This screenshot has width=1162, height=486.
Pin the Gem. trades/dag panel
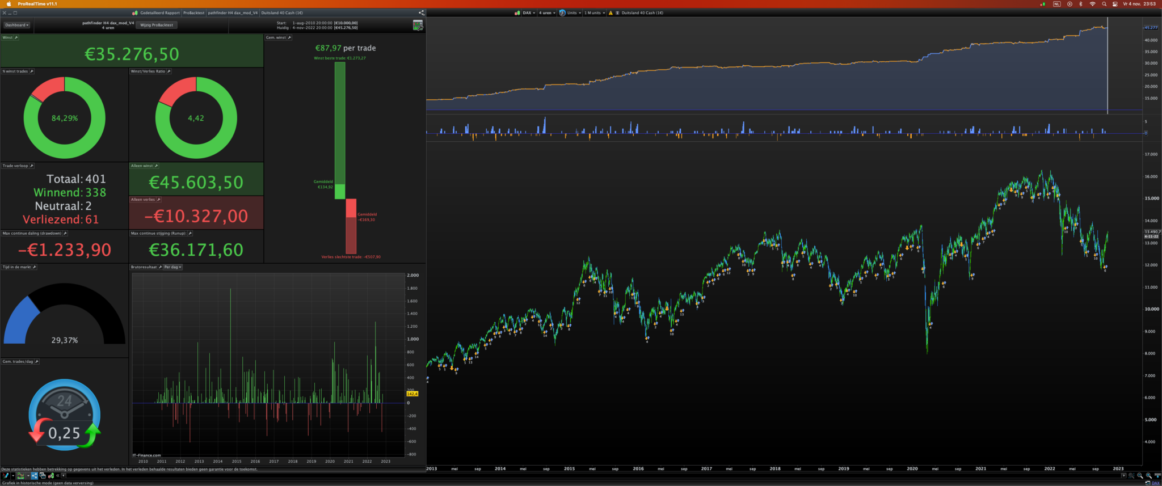coord(37,361)
